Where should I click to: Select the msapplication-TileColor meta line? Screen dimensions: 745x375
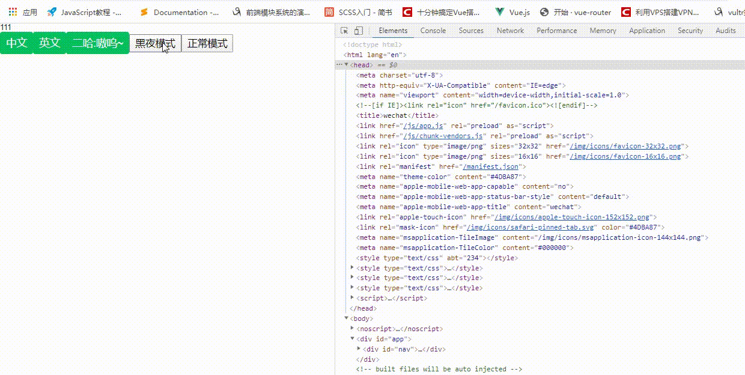464,248
